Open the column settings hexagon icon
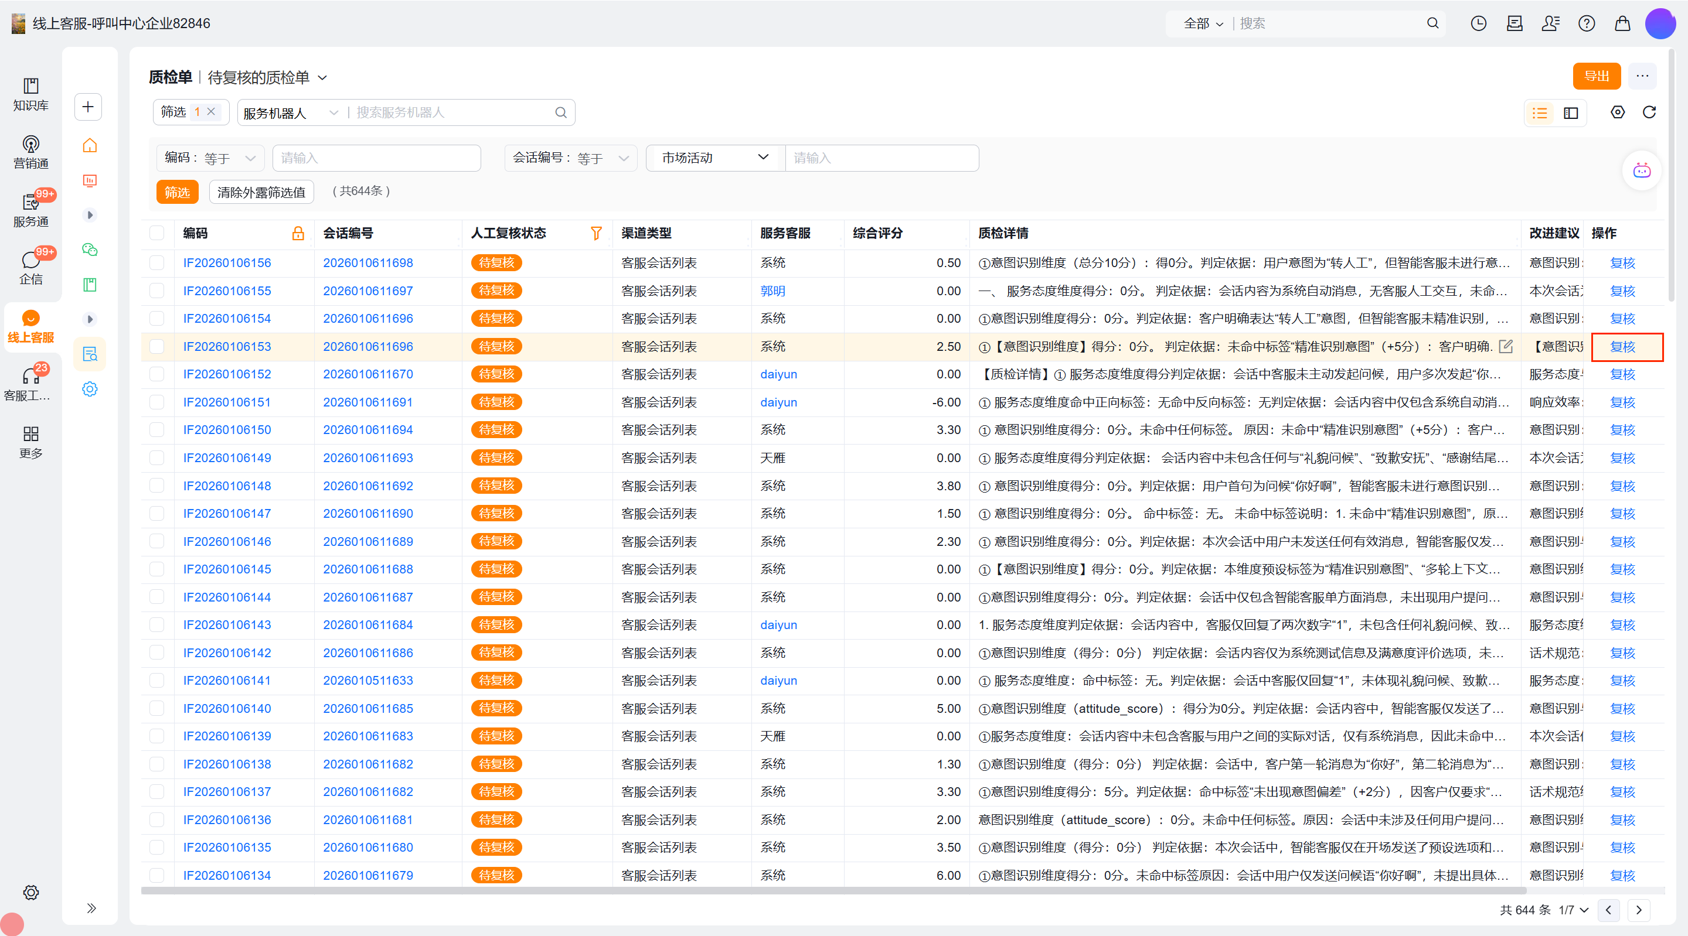Screen dimensions: 1688x936 coord(1617,112)
